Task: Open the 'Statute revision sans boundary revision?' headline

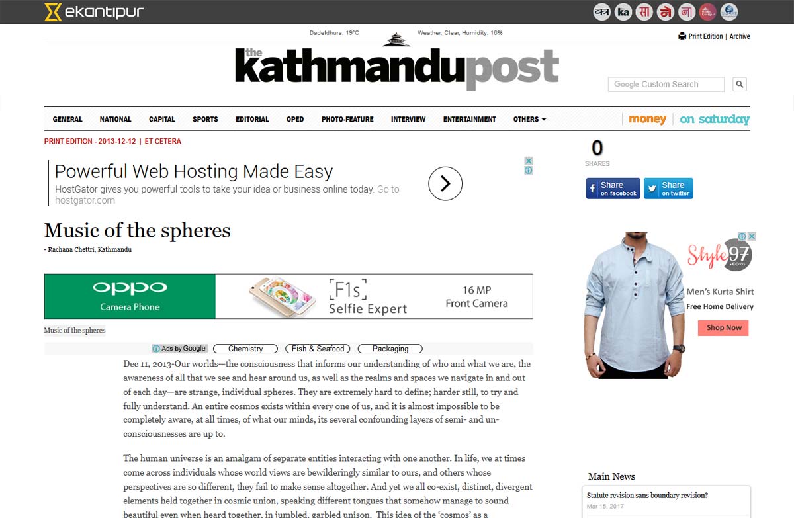Action: click(647, 496)
